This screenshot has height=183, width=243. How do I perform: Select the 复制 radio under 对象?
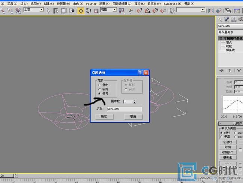tap(99, 85)
